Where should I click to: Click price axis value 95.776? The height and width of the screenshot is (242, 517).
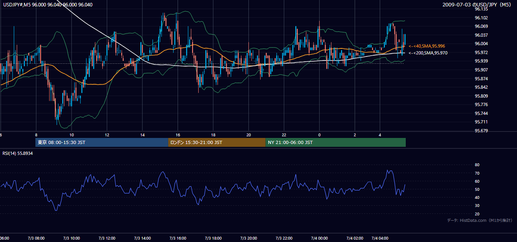[481, 104]
